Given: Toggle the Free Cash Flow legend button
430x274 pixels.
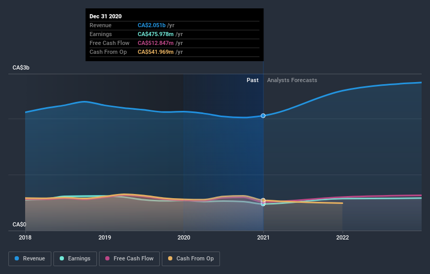Looking at the screenshot, I should 129,259.
